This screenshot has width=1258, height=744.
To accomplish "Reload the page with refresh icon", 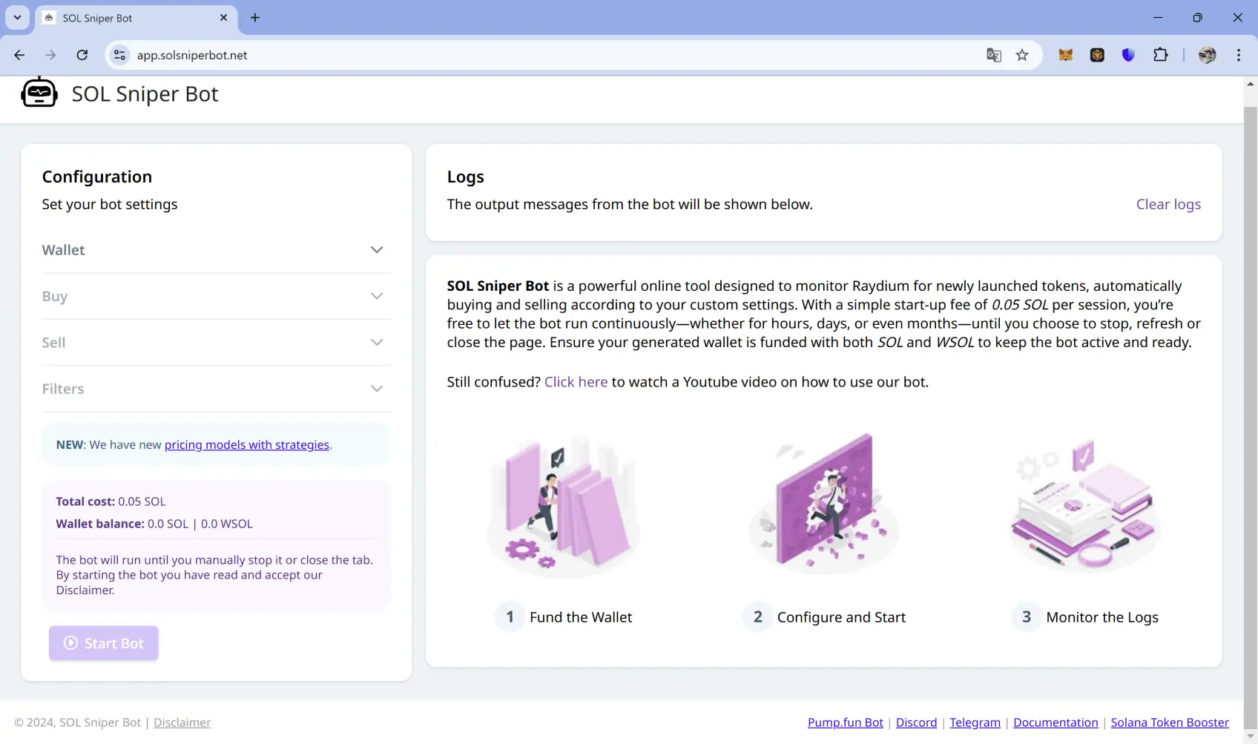I will [82, 55].
